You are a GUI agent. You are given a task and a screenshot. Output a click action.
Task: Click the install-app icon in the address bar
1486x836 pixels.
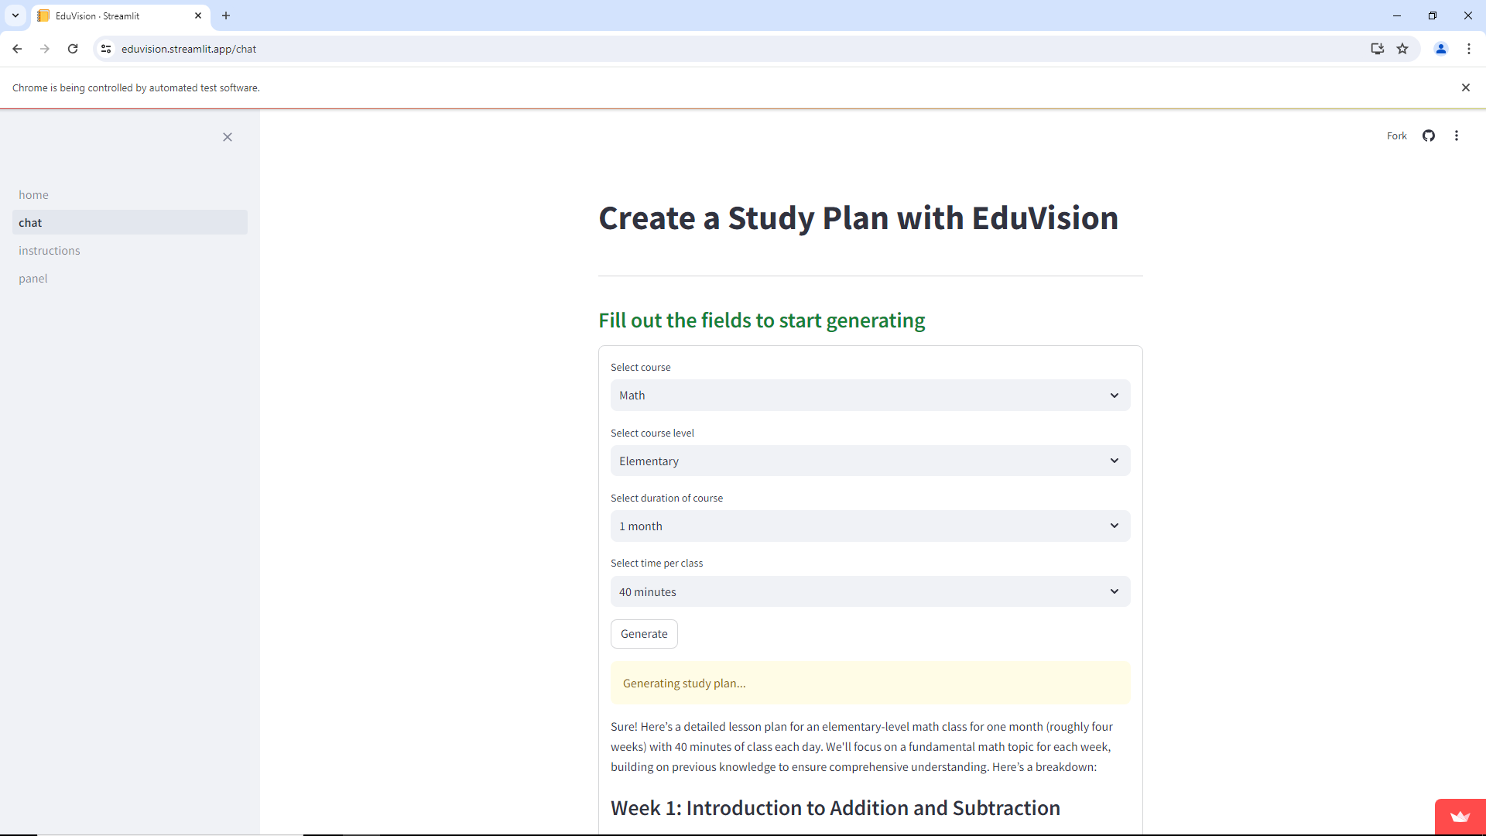(x=1377, y=48)
